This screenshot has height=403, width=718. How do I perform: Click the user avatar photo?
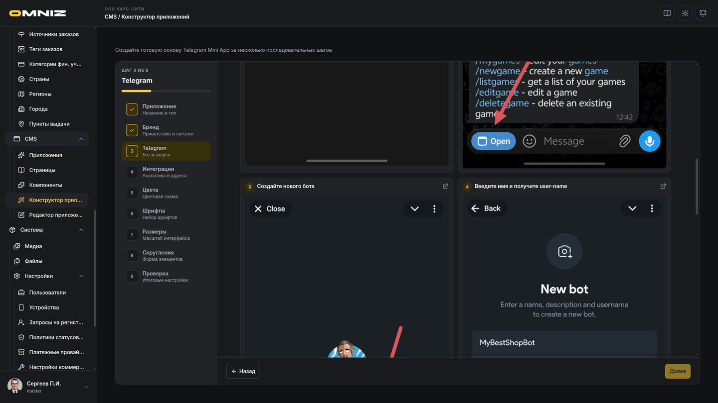(x=15, y=386)
